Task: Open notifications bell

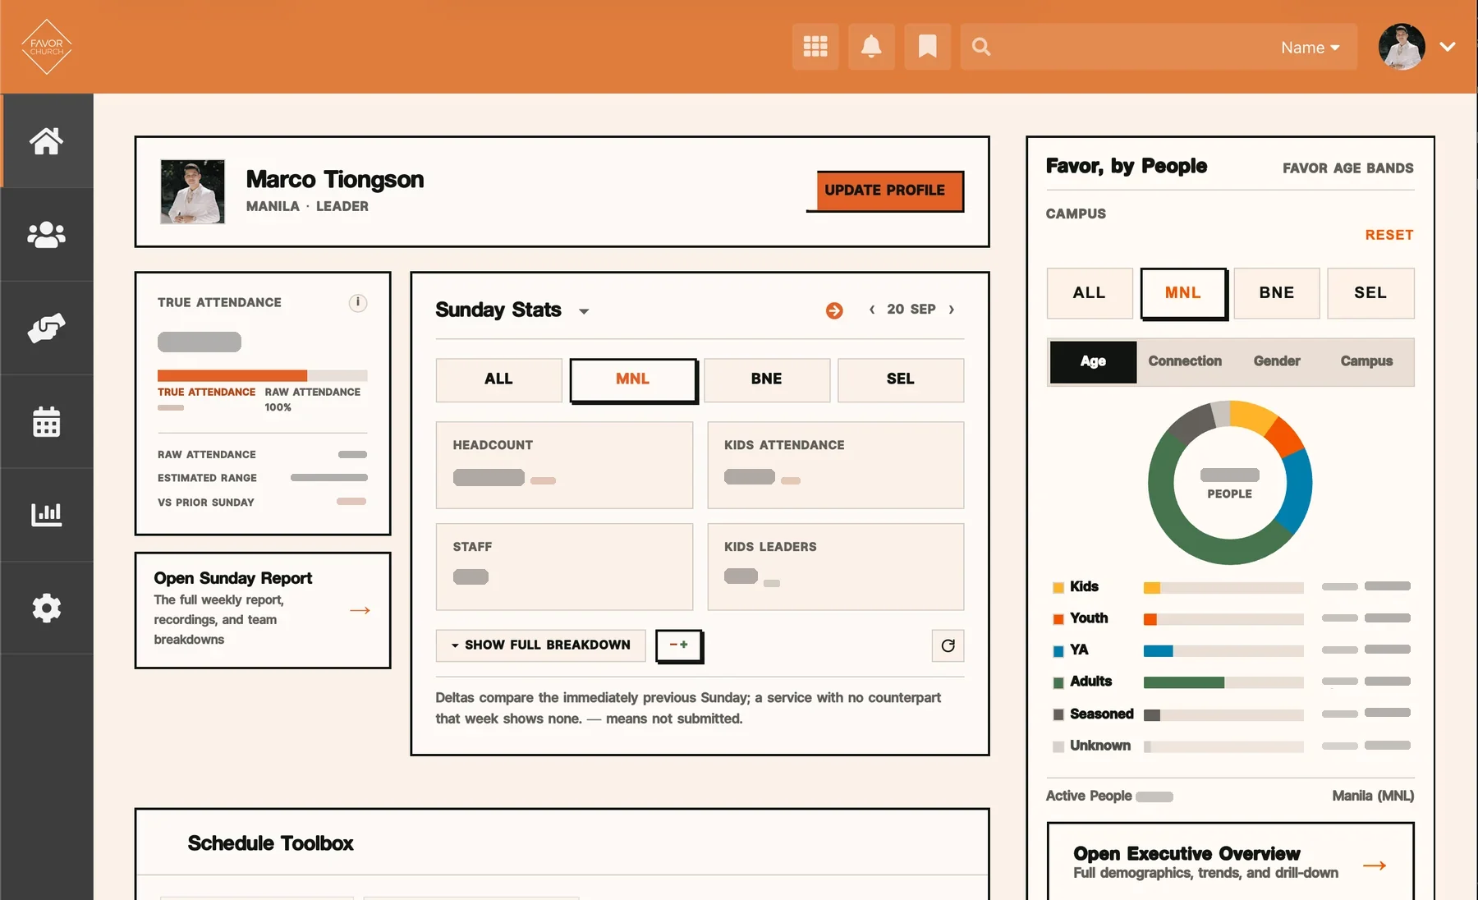Action: coord(871,47)
